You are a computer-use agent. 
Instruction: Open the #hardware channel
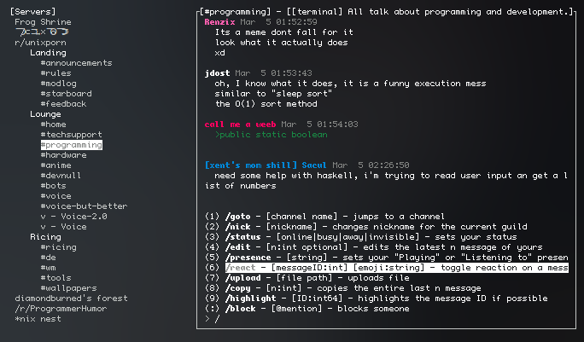pyautogui.click(x=63, y=155)
